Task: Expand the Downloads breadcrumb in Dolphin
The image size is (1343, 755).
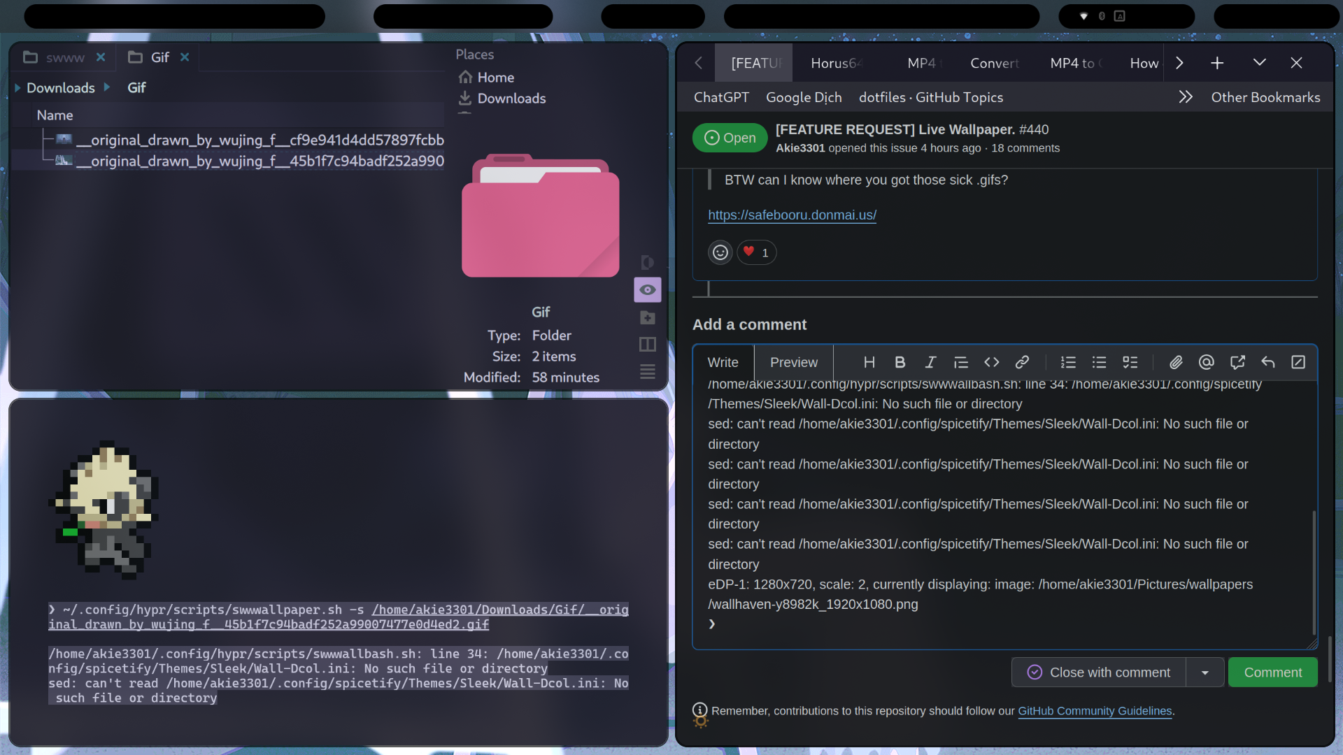Action: click(x=107, y=87)
